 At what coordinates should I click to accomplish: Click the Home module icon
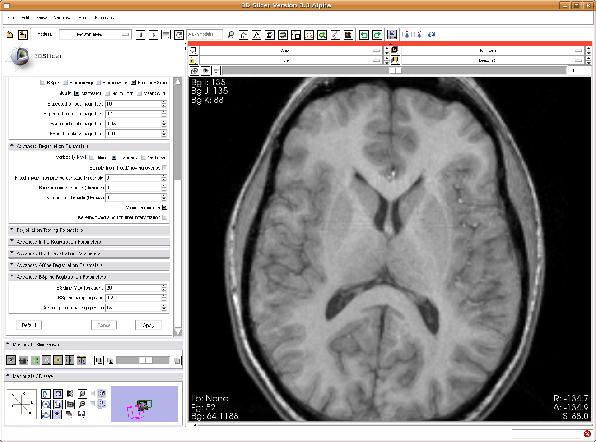243,35
